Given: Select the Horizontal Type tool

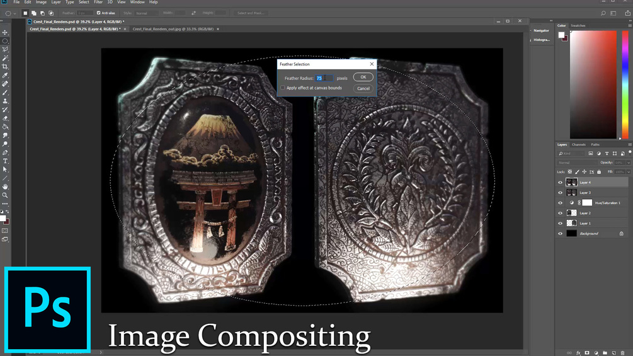Looking at the screenshot, I should pyautogui.click(x=5, y=161).
